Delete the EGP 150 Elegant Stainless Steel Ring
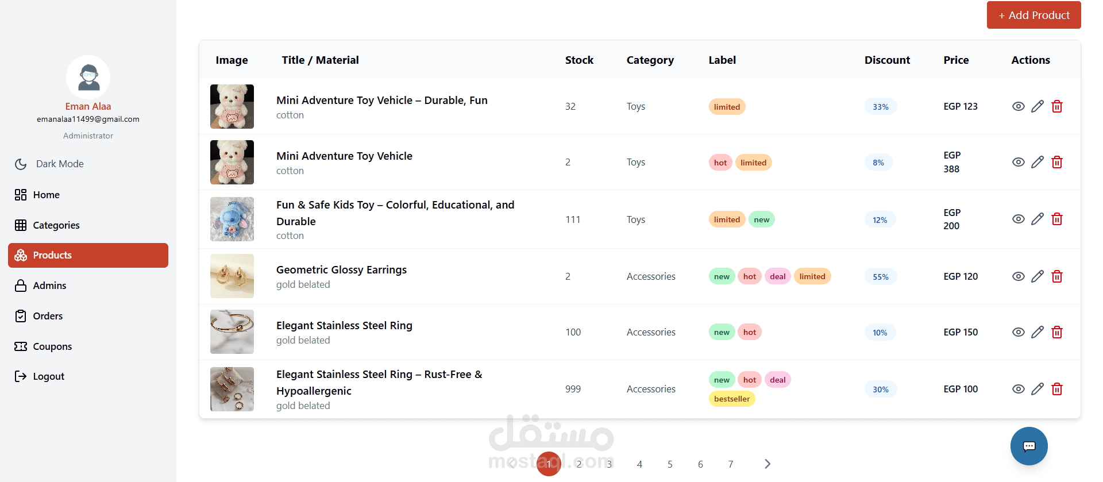The width and height of the screenshot is (1103, 482). [1057, 332]
